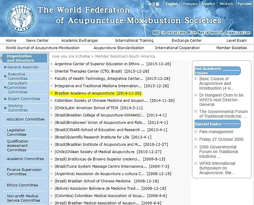
Task: Open the Home menu item
Action: pos(11,40)
